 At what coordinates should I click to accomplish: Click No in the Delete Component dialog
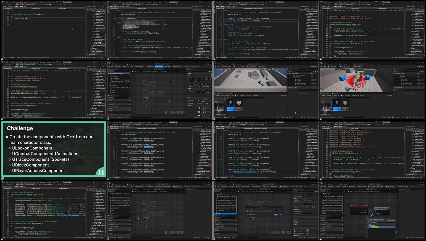point(280,214)
